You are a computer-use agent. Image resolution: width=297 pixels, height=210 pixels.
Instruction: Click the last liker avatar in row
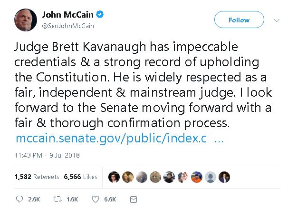click(225, 177)
